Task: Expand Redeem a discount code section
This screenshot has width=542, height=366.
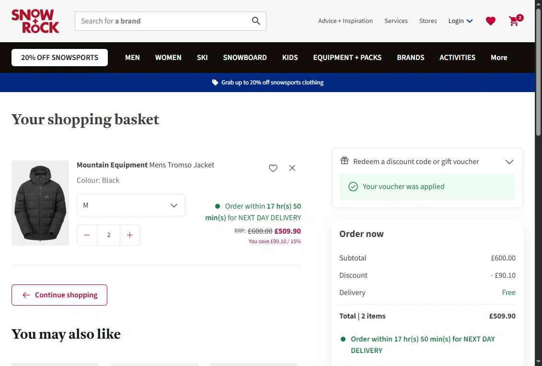Action: coord(427,162)
